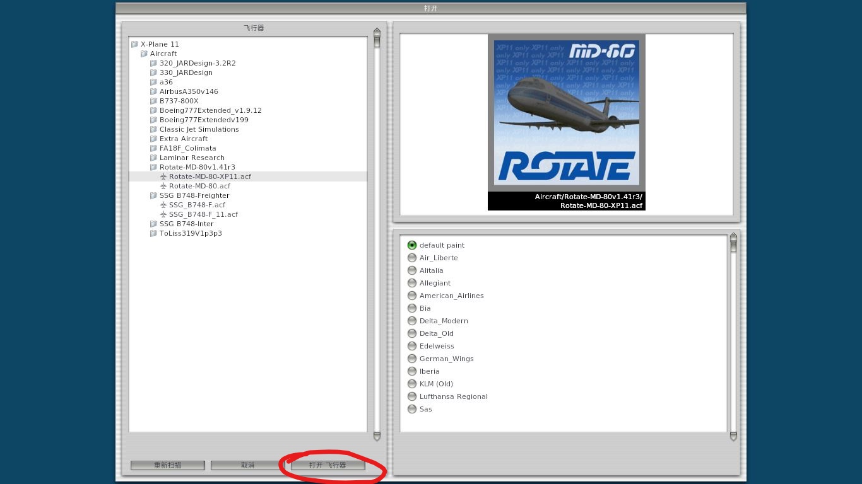Image resolution: width=862 pixels, height=484 pixels.
Task: Click the FA18F_Colimata folder name
Action: [188, 148]
